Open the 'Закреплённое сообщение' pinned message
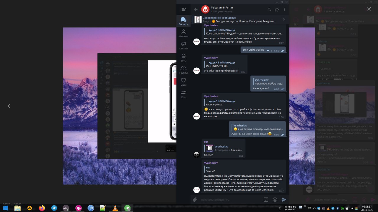Screen dimensions: 378x212 [x=240, y=19]
